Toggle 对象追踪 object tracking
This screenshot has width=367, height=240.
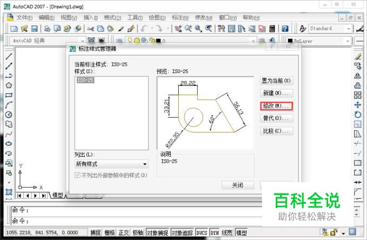click(x=182, y=233)
